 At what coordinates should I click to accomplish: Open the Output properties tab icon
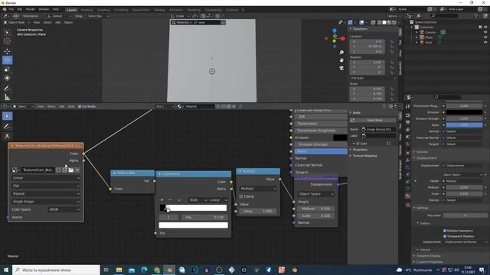408,122
